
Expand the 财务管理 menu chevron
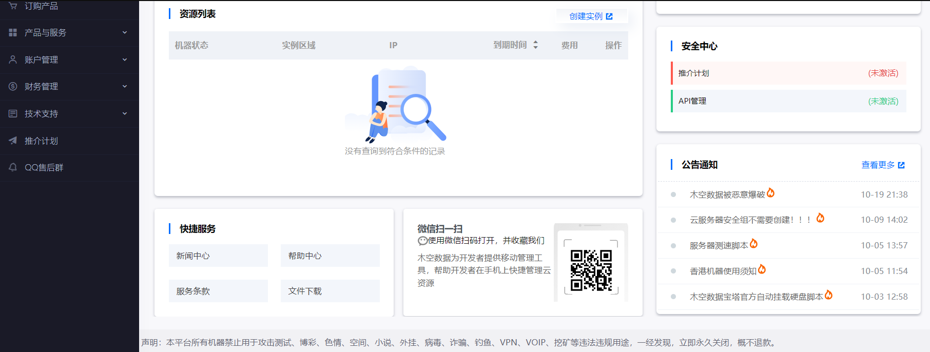point(125,86)
